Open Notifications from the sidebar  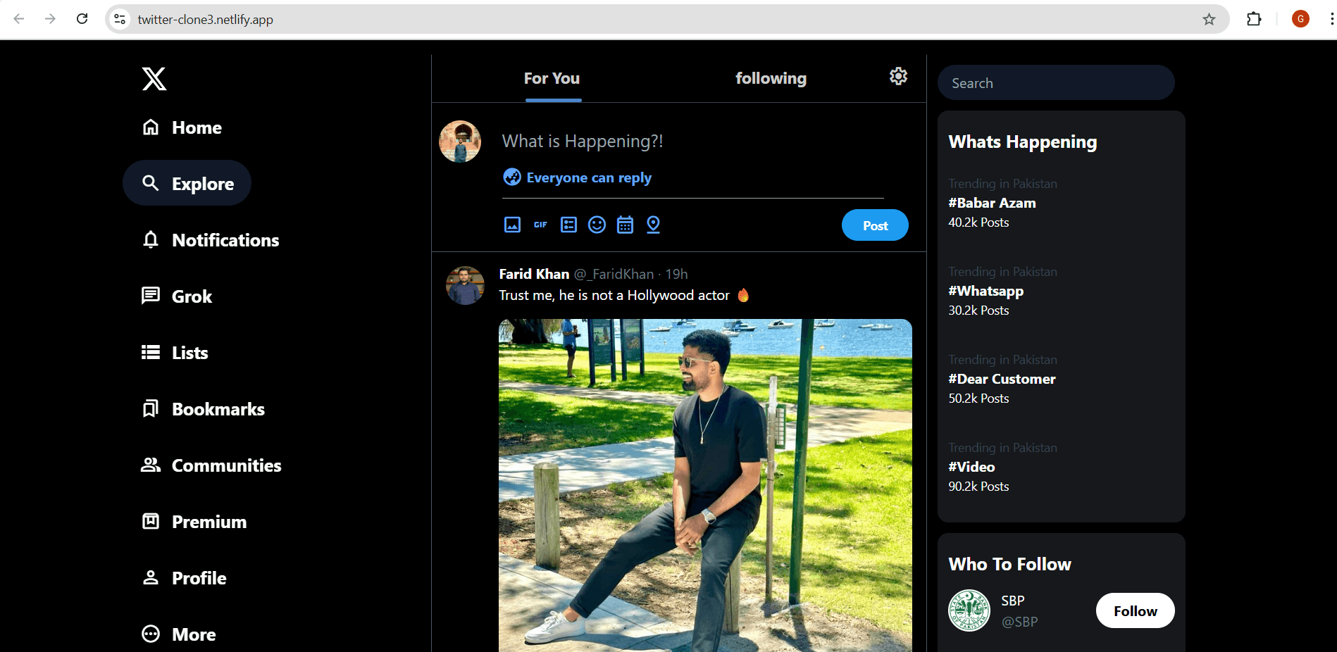[x=225, y=239]
